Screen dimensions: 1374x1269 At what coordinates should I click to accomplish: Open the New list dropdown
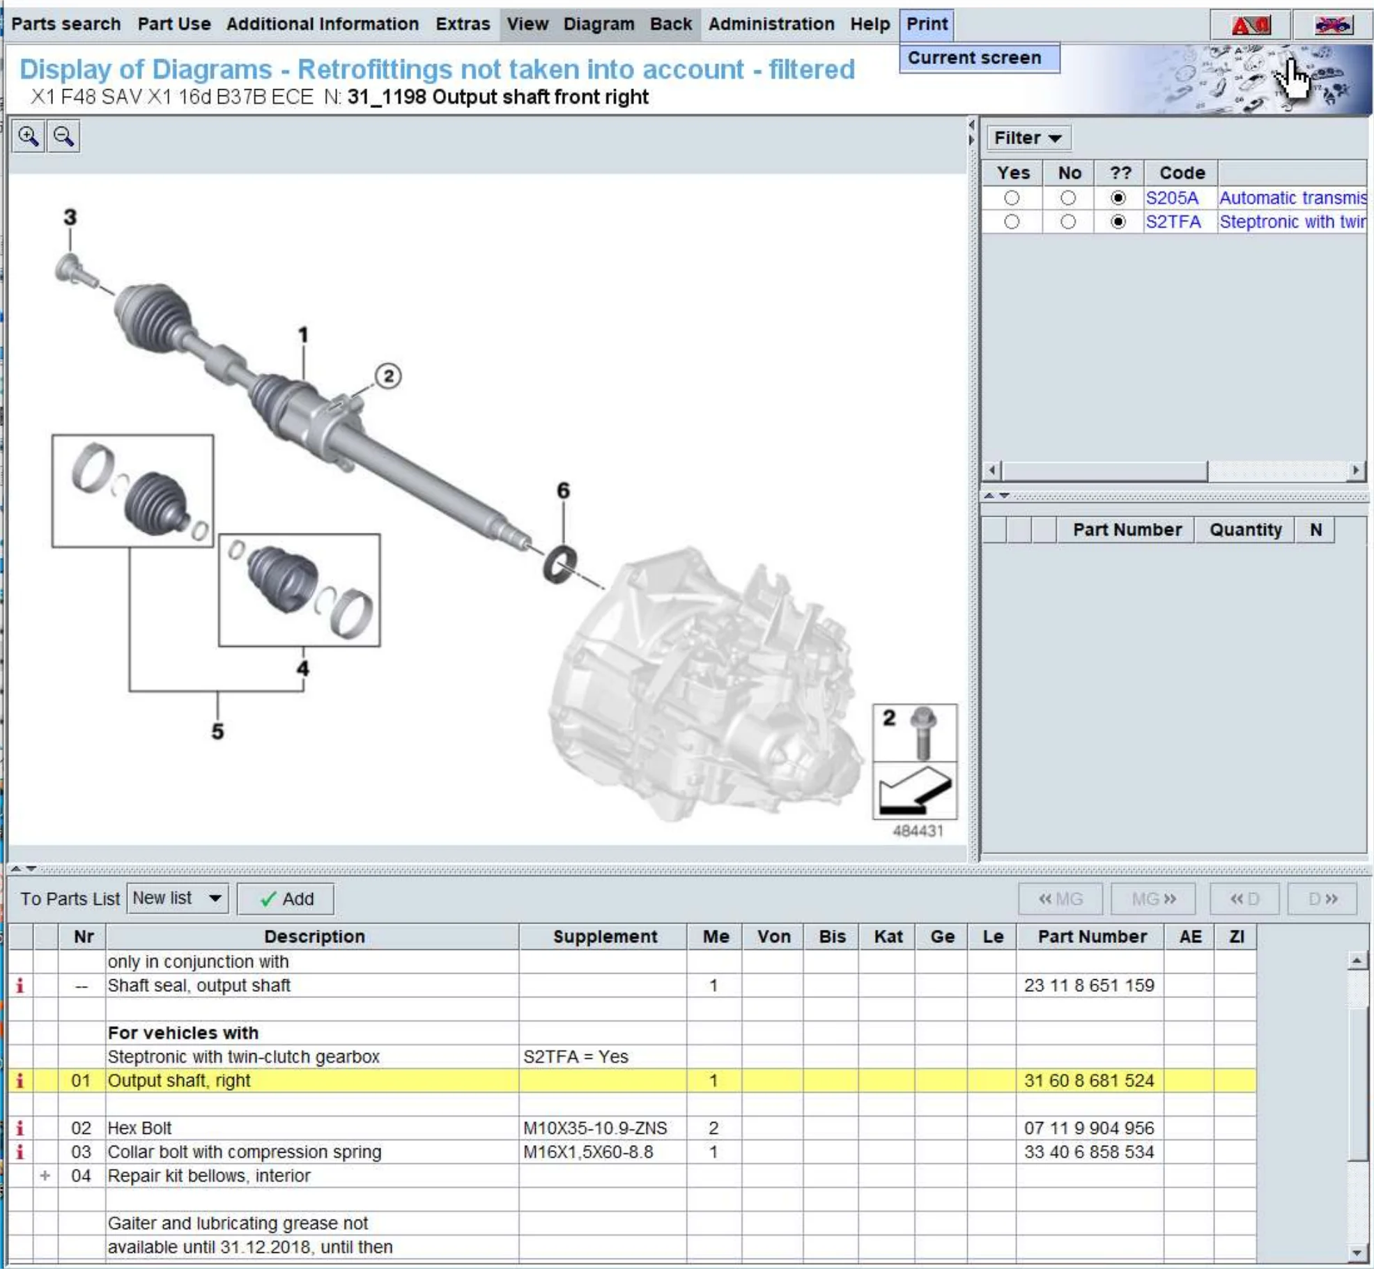178,898
